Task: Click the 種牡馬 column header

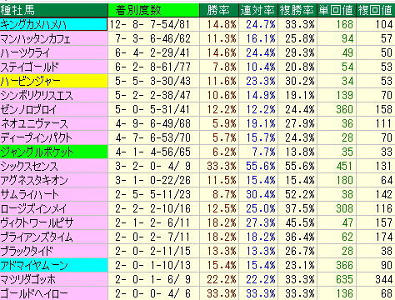Action: click(53, 10)
